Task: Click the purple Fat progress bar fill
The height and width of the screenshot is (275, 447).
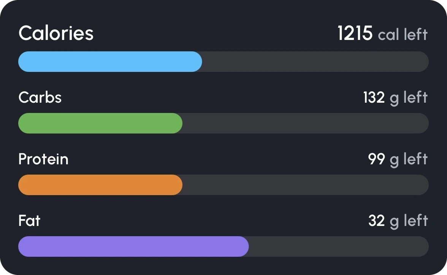Action: pos(133,246)
